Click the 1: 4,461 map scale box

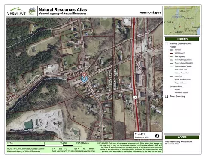pyautogui.click(x=148, y=135)
